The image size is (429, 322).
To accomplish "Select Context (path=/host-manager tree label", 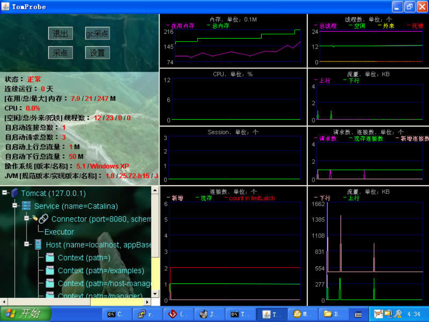I will [x=105, y=283].
